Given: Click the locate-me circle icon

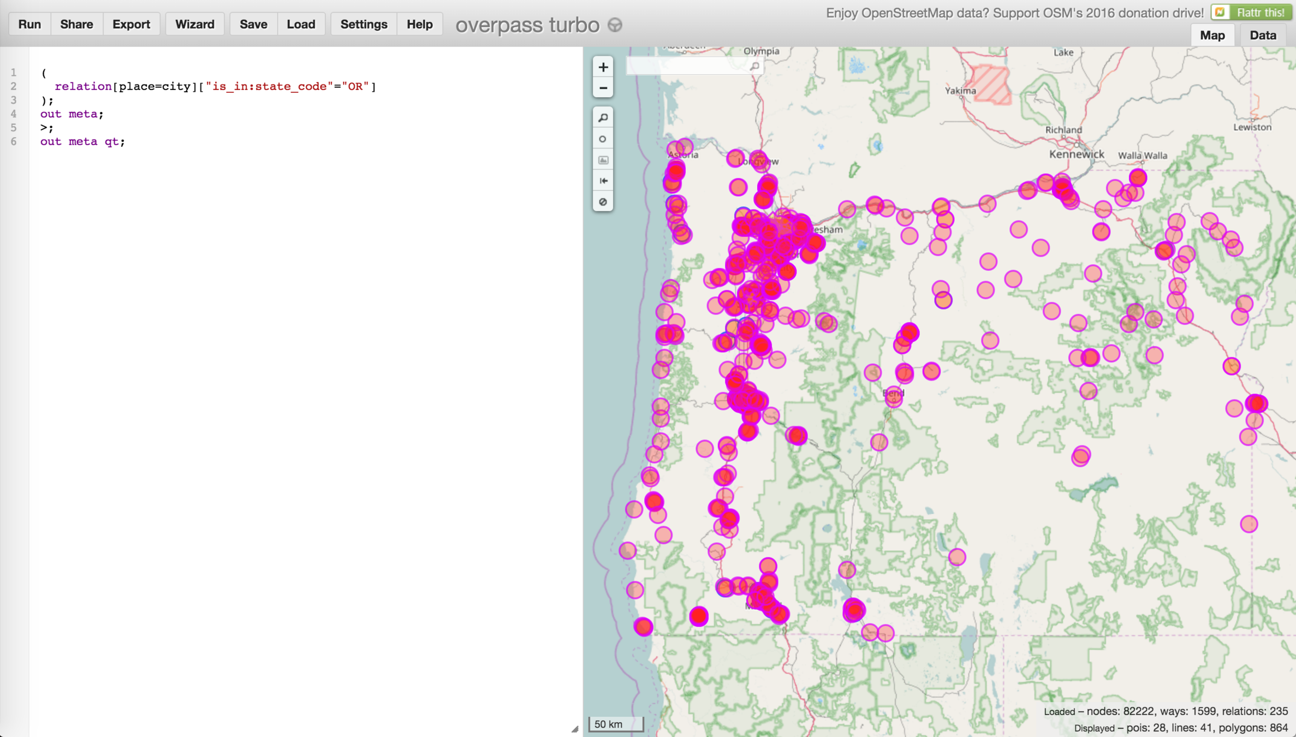Looking at the screenshot, I should point(603,139).
